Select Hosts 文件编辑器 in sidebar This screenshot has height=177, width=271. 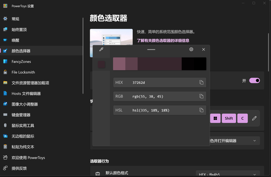(x=26, y=93)
